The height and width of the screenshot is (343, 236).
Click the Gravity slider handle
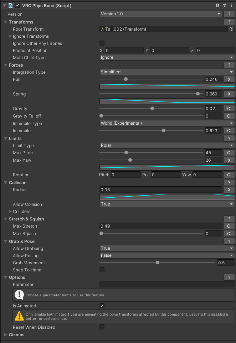152,108
